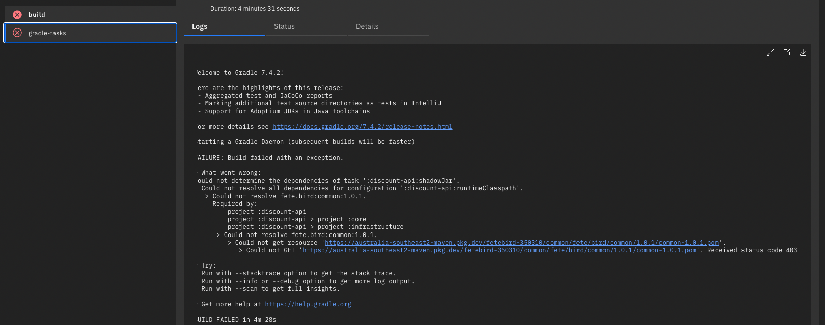Follow the URL after 'Could not get resource'
Viewport: 825px width, 325px height.
point(521,243)
